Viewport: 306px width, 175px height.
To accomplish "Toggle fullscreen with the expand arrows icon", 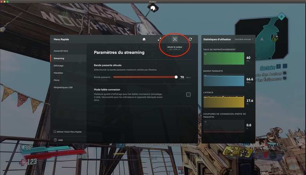I will point(160,39).
